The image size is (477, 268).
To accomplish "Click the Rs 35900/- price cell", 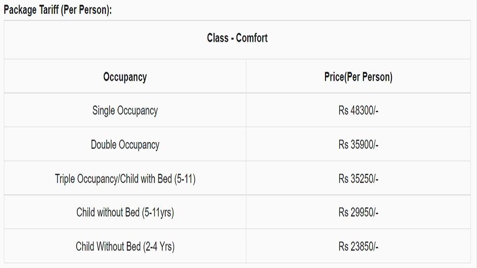I will pos(358,144).
